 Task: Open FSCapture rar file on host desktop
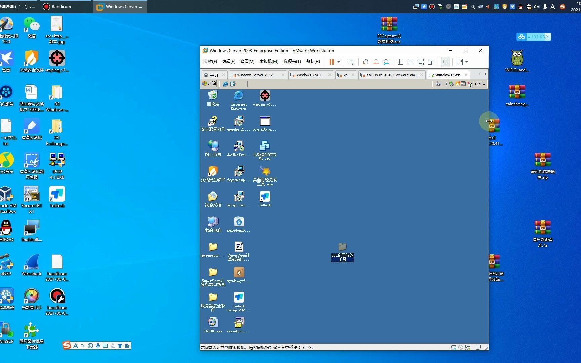pyautogui.click(x=389, y=30)
